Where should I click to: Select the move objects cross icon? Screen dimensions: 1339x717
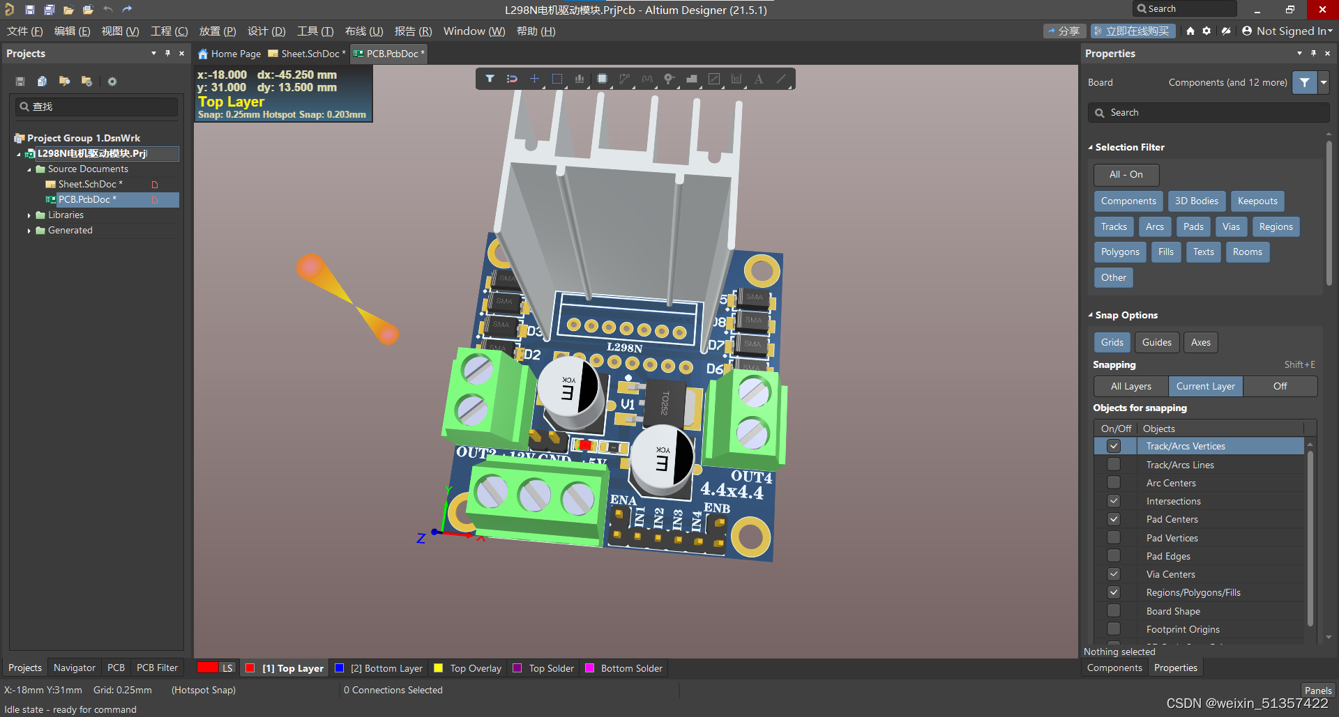pyautogui.click(x=534, y=79)
